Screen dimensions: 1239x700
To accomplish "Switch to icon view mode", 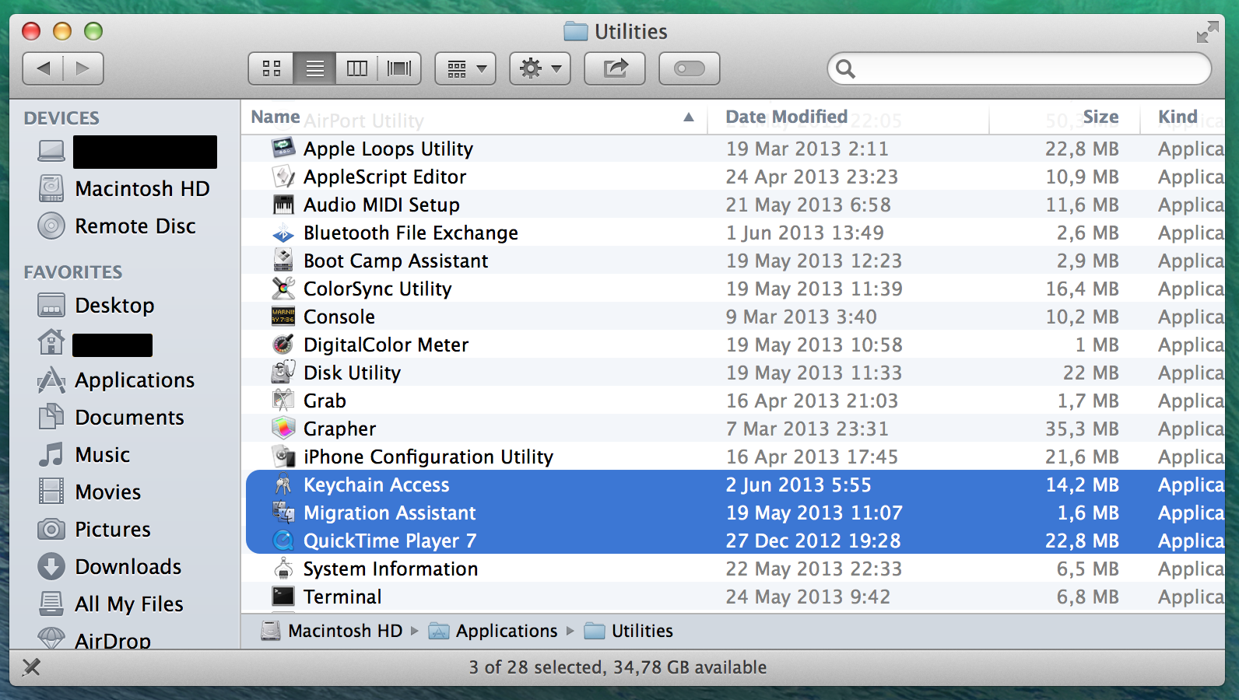I will click(x=271, y=68).
